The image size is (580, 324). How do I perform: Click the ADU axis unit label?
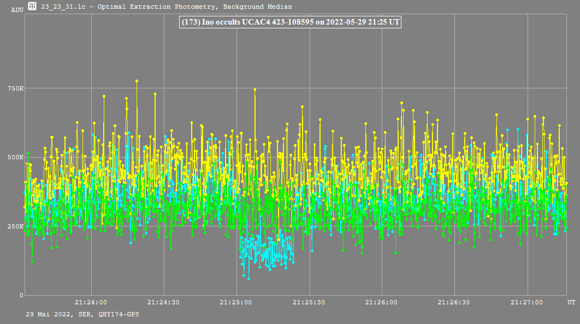[x=17, y=10]
